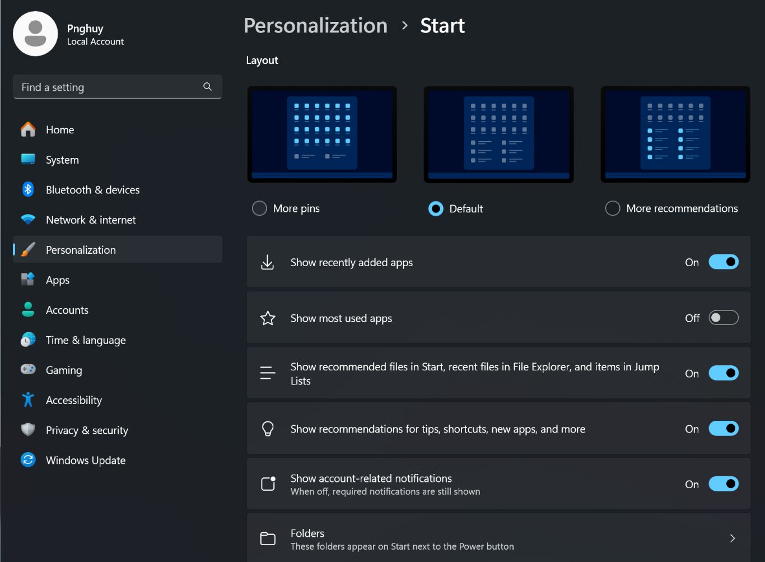The image size is (765, 562).
Task: Disable account-related notifications toggle
Action: (723, 484)
